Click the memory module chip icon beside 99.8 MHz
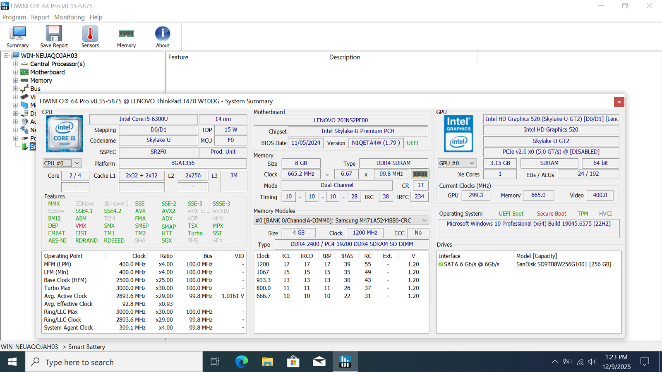Image resolution: width=662 pixels, height=372 pixels. coord(420,174)
